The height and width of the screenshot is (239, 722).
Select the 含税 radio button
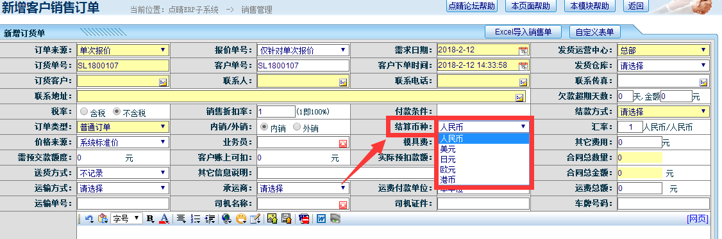tap(84, 111)
